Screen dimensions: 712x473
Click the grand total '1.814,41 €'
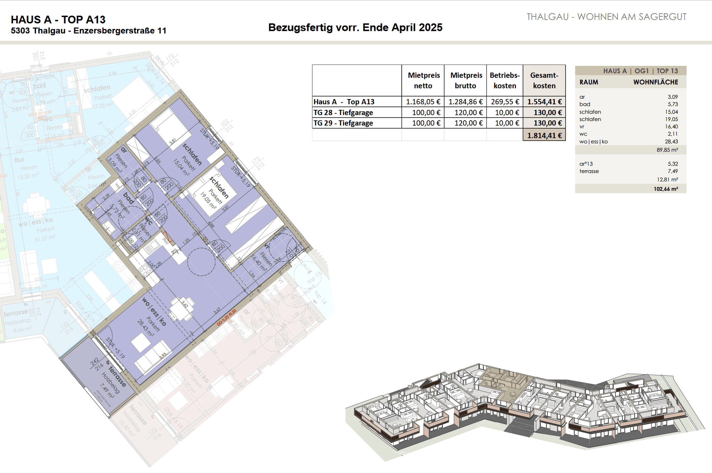544,135
